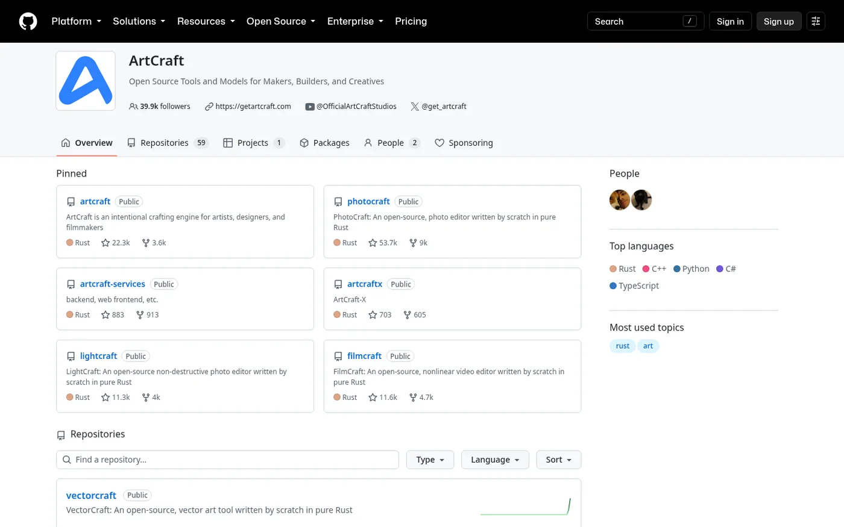Open the Language filter dropdown
The width and height of the screenshot is (844, 527).
pos(495,460)
